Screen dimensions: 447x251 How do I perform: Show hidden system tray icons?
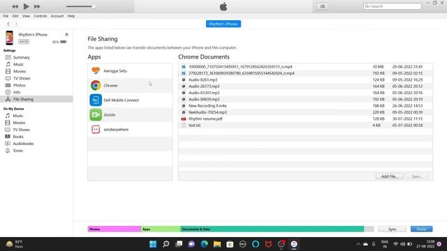(x=358, y=244)
